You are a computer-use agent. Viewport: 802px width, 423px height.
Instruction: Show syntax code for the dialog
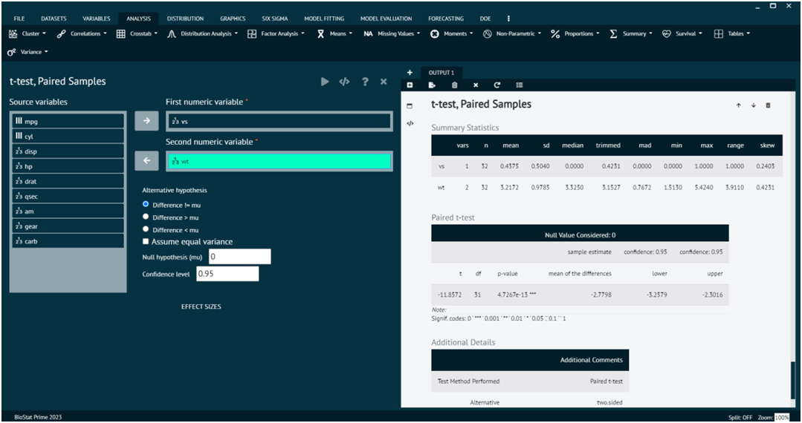[344, 82]
